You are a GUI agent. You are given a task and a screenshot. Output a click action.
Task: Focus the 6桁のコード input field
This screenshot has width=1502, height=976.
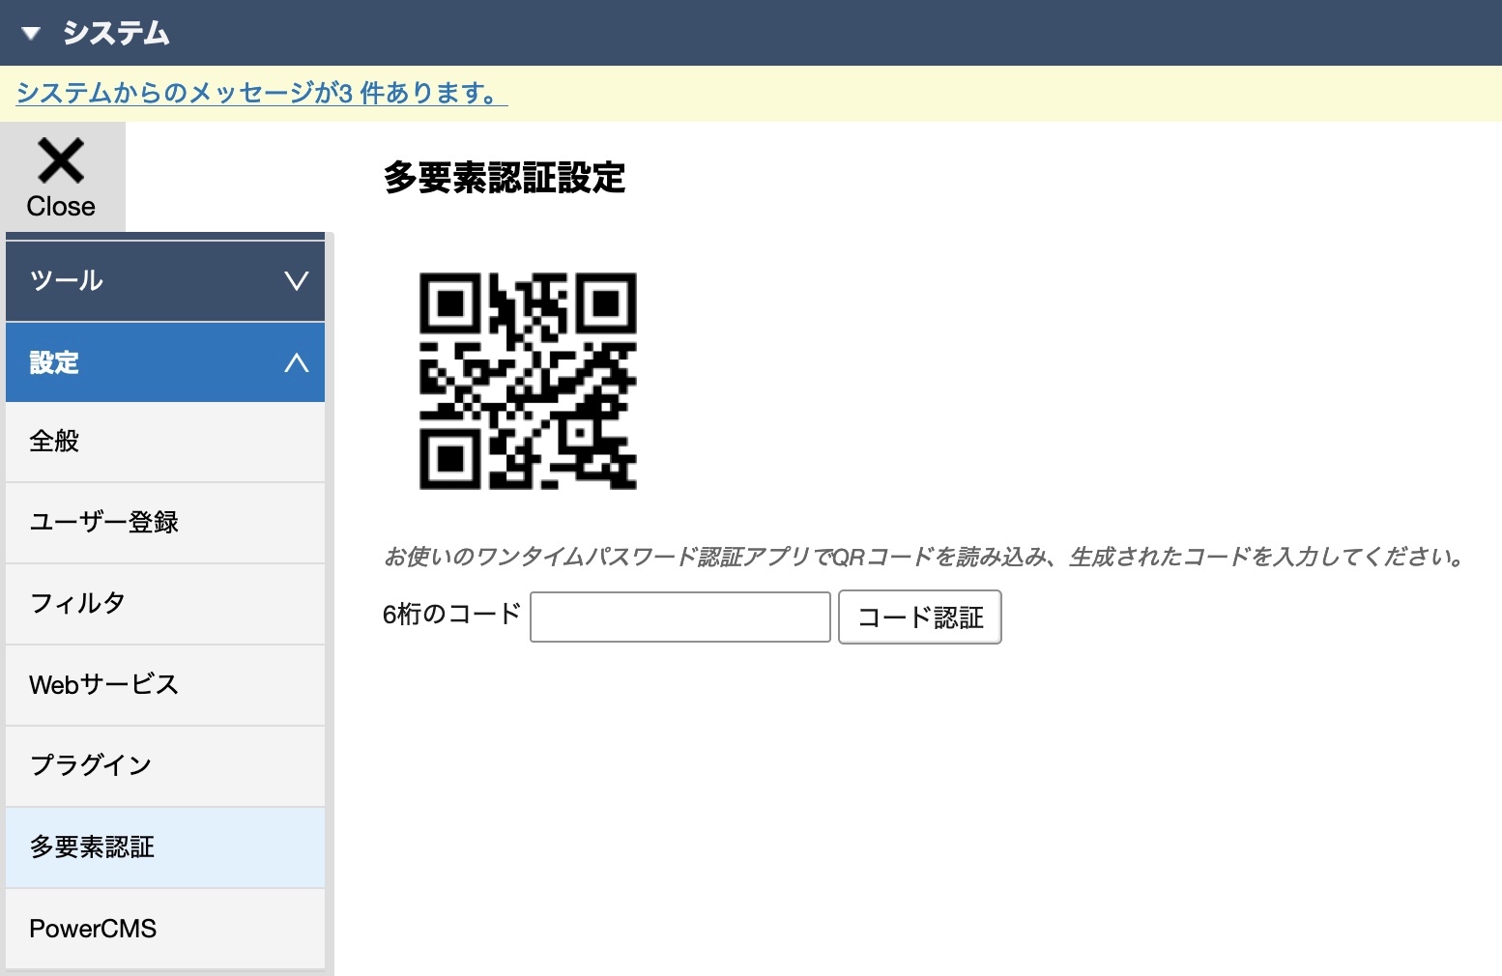(x=680, y=617)
